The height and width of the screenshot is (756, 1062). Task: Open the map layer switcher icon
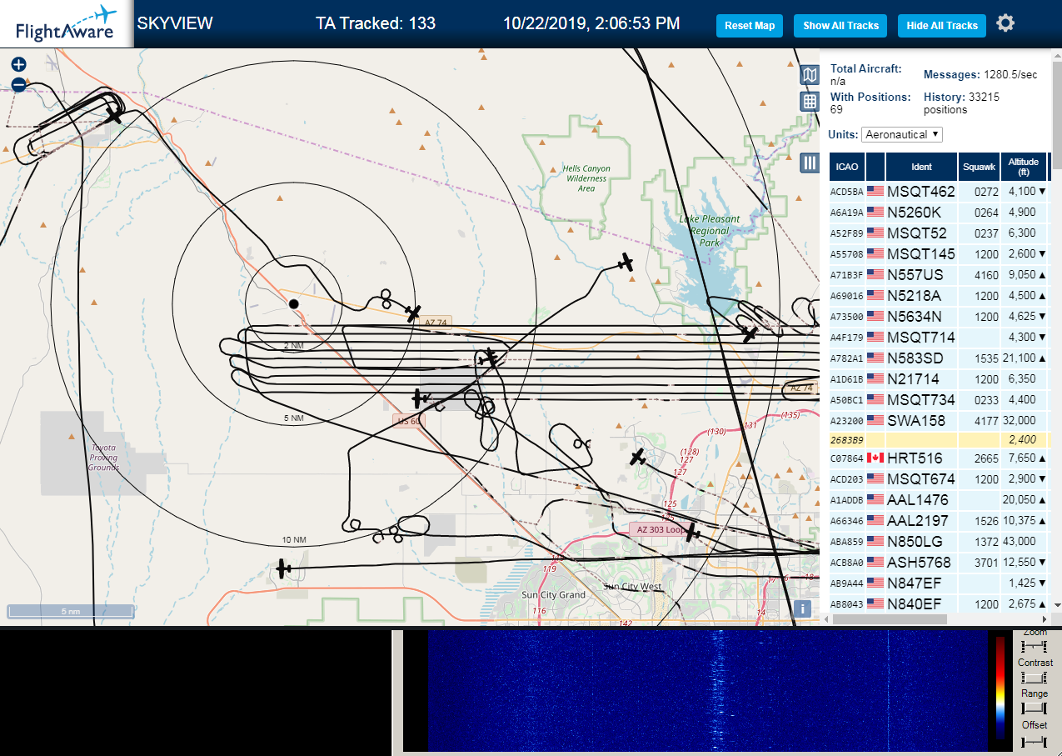(809, 75)
